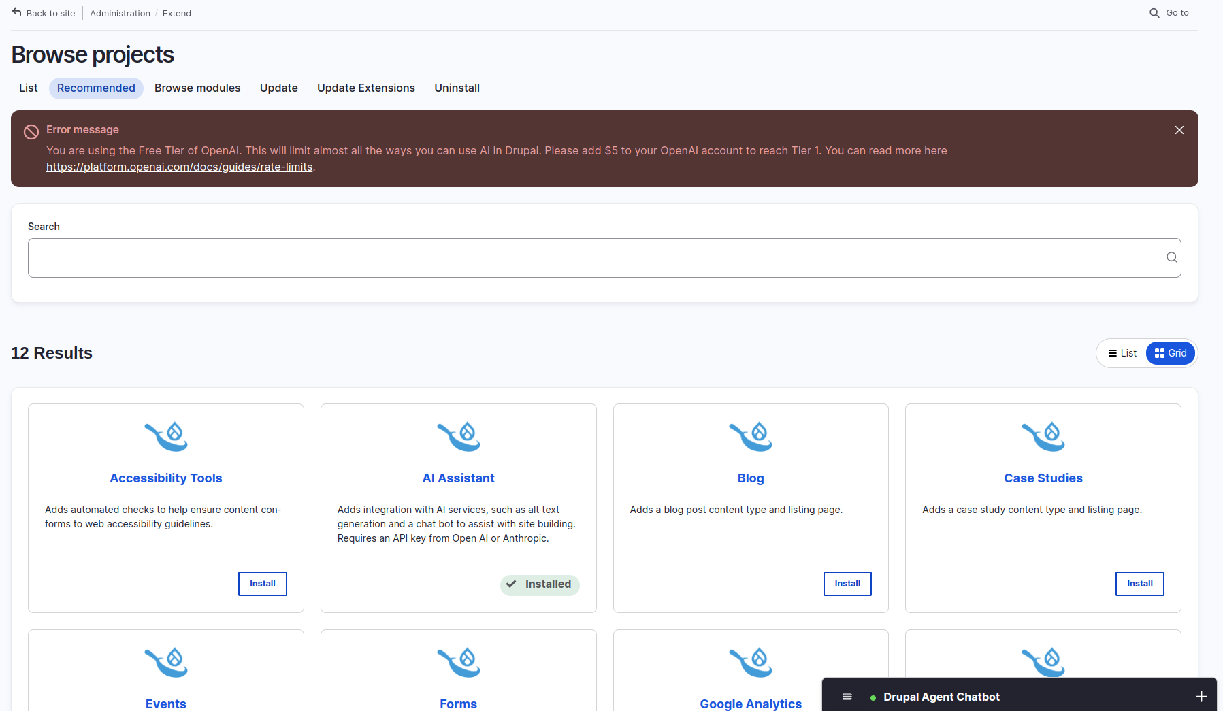Open the OpenAI rate-limits guide link
The width and height of the screenshot is (1223, 711).
[180, 167]
